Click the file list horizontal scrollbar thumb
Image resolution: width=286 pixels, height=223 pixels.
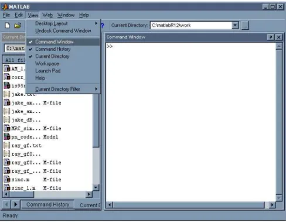pyautogui.click(x=22, y=194)
